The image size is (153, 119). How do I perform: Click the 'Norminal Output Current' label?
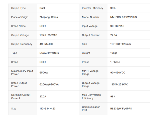point(21,96)
